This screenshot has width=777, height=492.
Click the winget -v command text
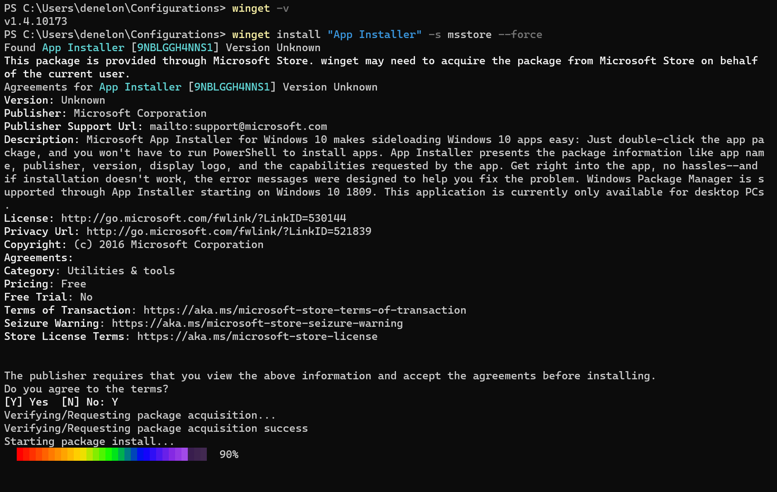coord(260,8)
